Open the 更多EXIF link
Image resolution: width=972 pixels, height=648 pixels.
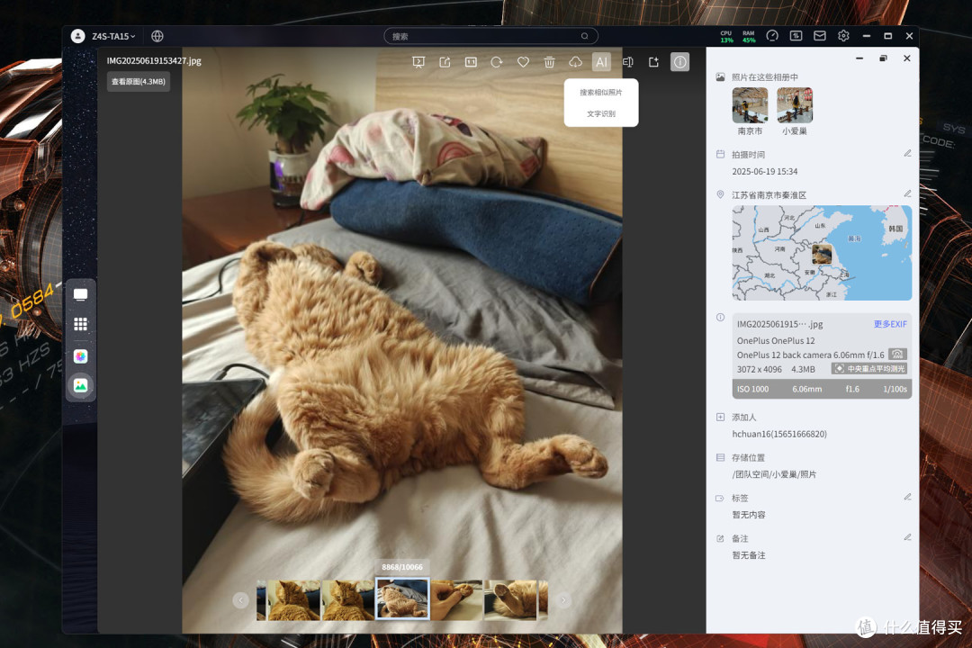point(890,324)
